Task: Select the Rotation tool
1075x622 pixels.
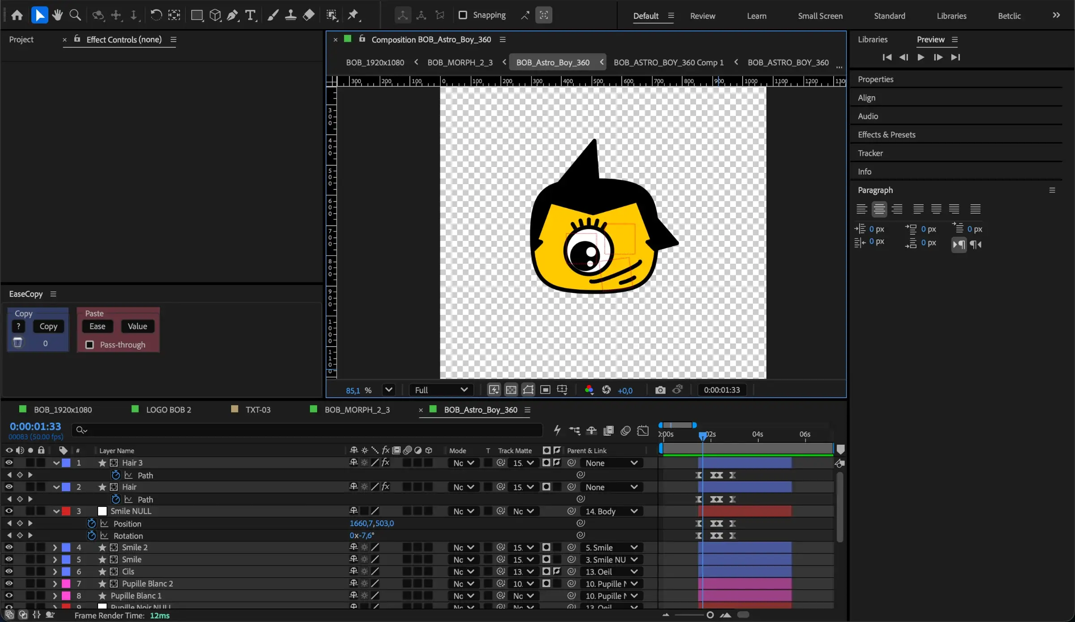Action: click(x=156, y=15)
